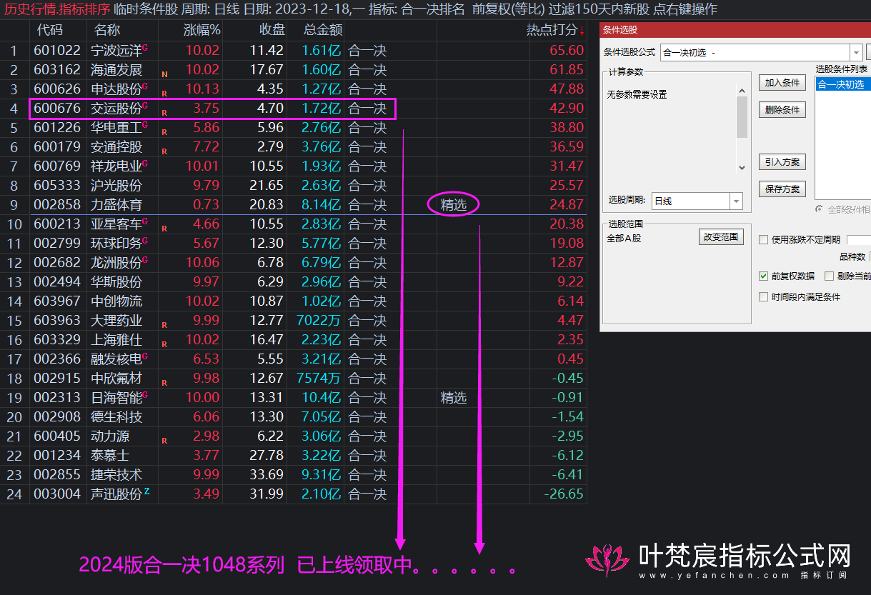The image size is (871, 595).
Task: Select stock name 亚星客车
Action: (116, 224)
